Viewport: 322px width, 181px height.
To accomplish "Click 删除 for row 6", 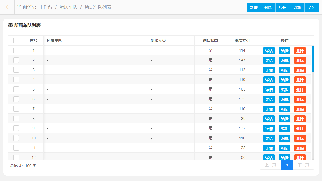I will (x=300, y=99).
